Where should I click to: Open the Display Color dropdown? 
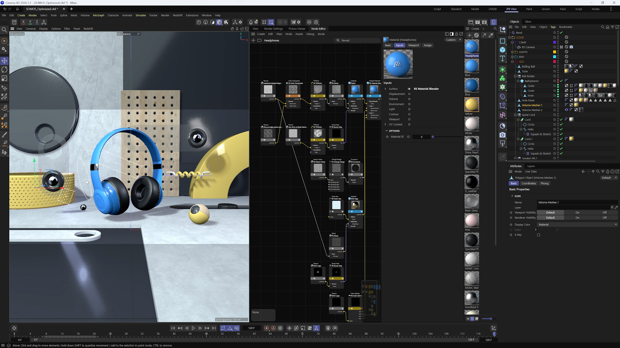[x=577, y=225]
